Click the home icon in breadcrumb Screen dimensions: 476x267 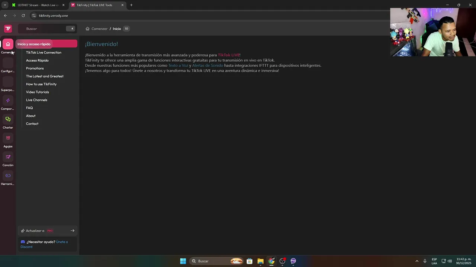[87, 29]
